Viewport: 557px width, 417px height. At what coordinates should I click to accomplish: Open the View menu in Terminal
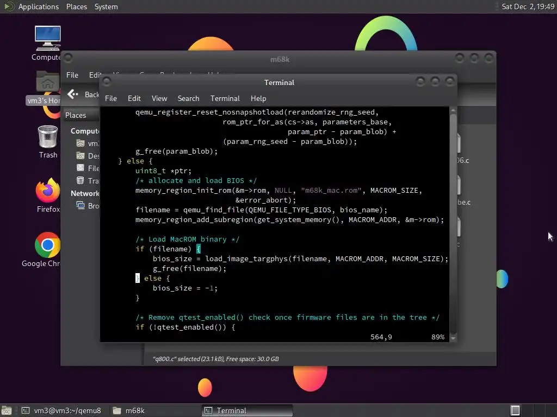click(x=159, y=99)
